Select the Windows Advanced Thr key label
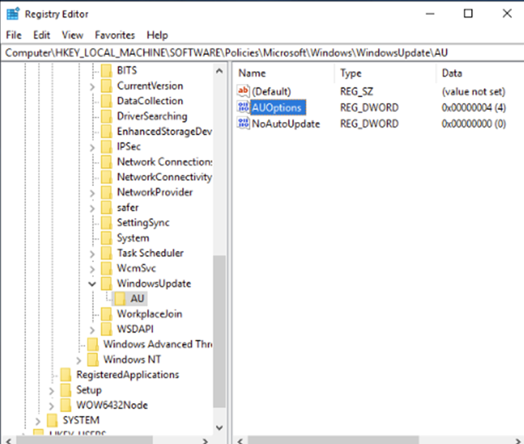 point(157,344)
